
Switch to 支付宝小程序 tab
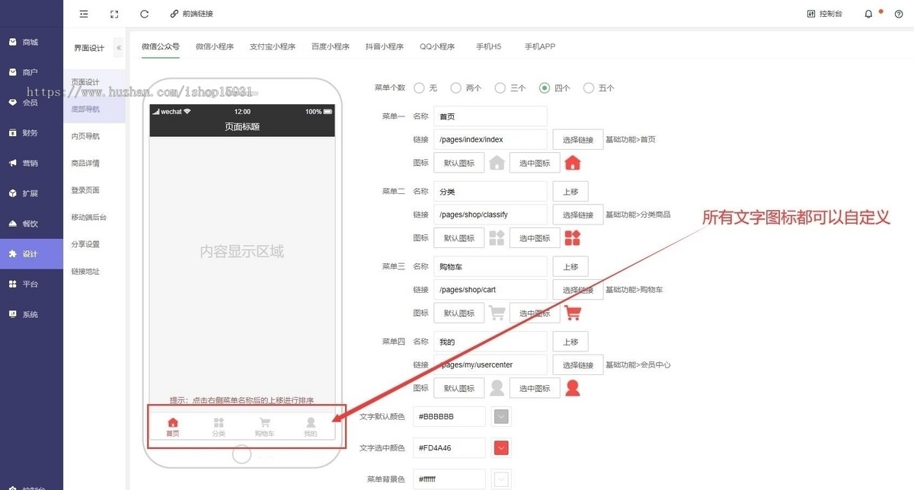pyautogui.click(x=273, y=46)
